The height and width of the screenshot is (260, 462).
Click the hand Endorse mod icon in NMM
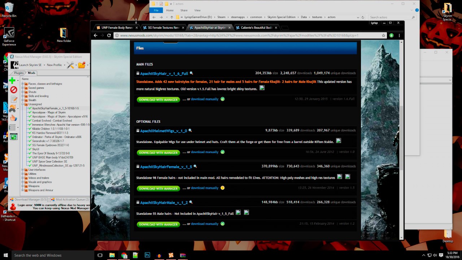pos(13,118)
